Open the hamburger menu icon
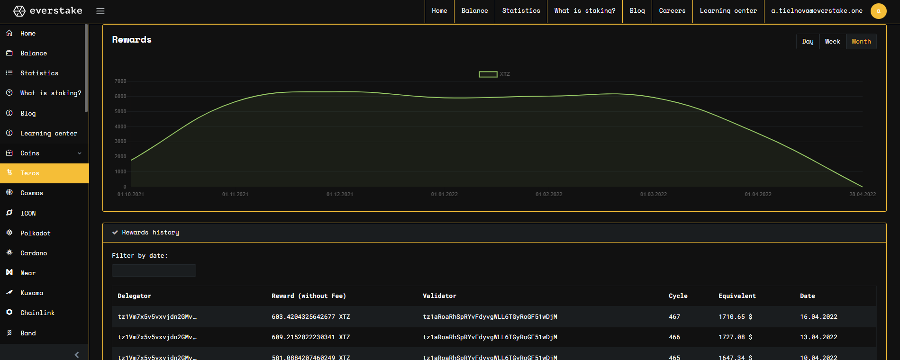The height and width of the screenshot is (360, 900). click(x=100, y=11)
